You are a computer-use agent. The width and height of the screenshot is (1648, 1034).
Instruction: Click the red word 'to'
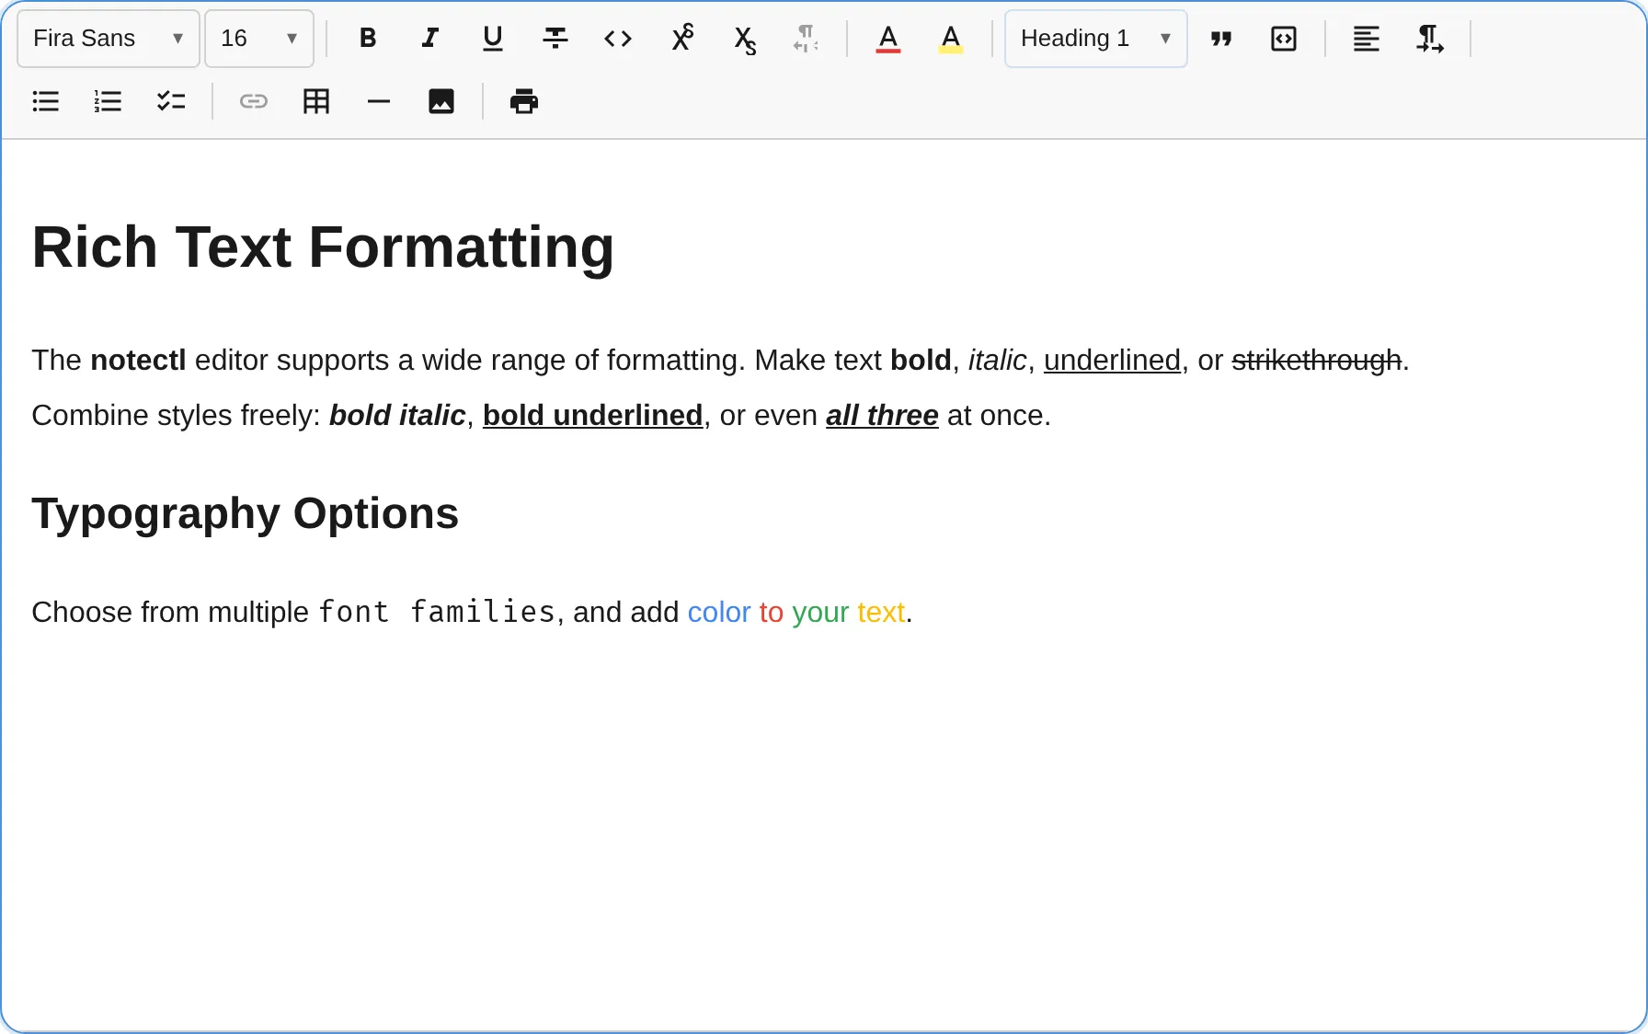click(x=772, y=612)
